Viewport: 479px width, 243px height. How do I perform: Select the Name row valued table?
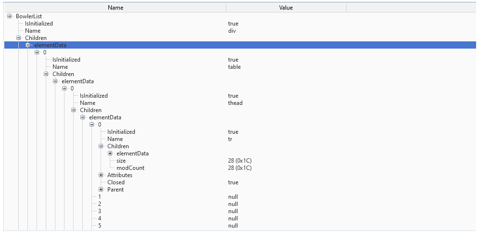60,67
